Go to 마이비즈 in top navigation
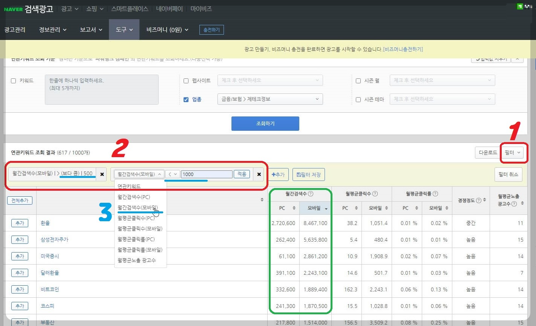The image size is (536, 326). click(x=201, y=9)
